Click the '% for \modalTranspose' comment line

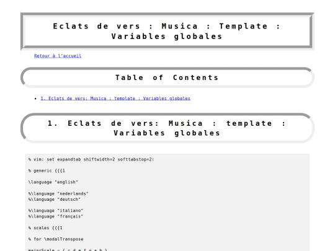56,239
